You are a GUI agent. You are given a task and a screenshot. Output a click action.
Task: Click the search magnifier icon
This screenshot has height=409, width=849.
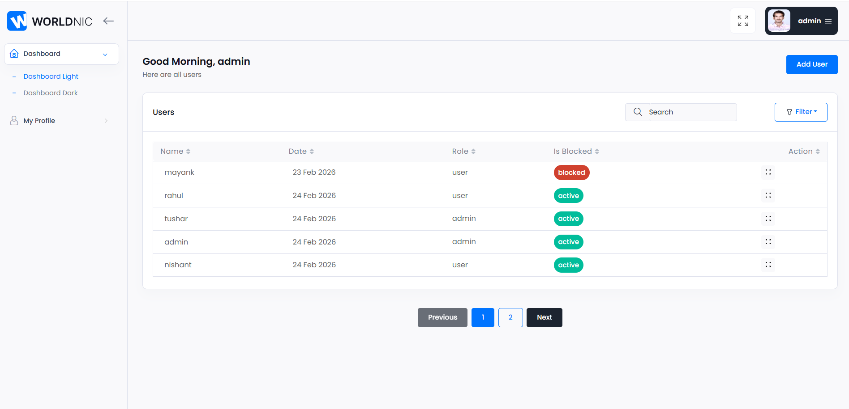[x=638, y=112]
